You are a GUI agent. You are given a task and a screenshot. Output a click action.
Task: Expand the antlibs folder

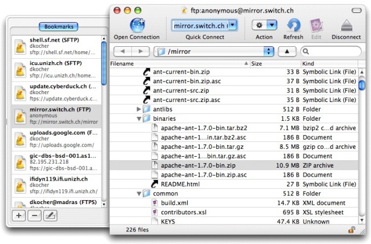coord(139,109)
